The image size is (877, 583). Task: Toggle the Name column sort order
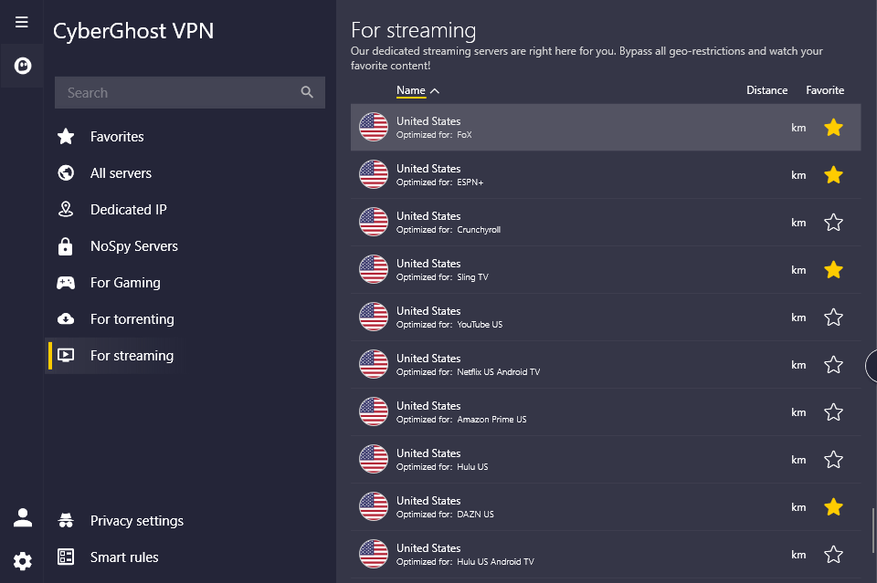413,90
